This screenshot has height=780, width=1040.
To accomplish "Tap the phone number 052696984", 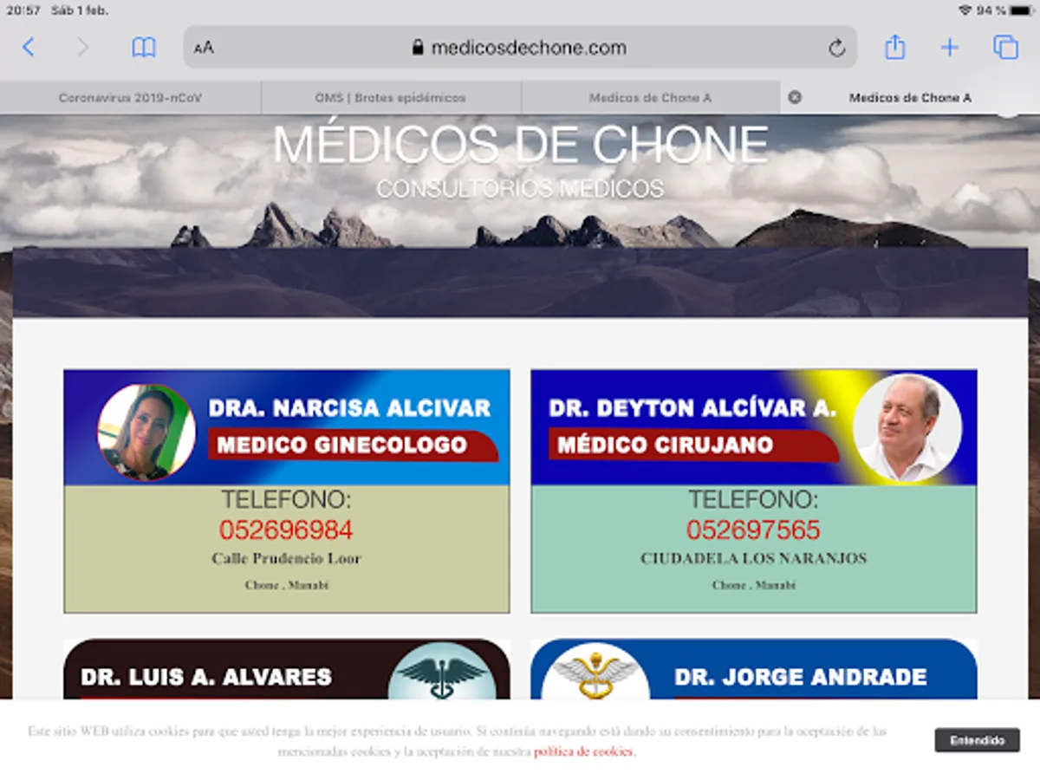I will pos(286,530).
